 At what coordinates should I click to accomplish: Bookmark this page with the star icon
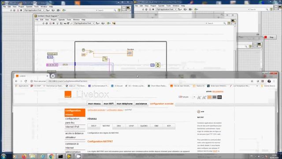pyautogui.click(x=252, y=81)
